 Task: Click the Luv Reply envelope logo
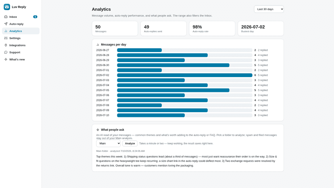7,7
